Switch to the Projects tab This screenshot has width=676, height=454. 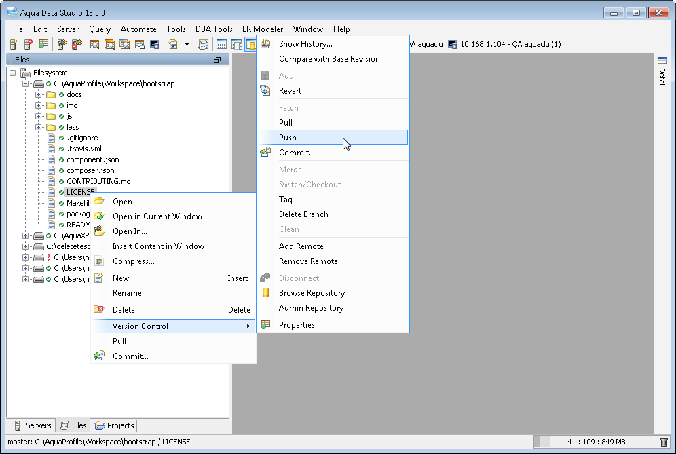pos(114,425)
